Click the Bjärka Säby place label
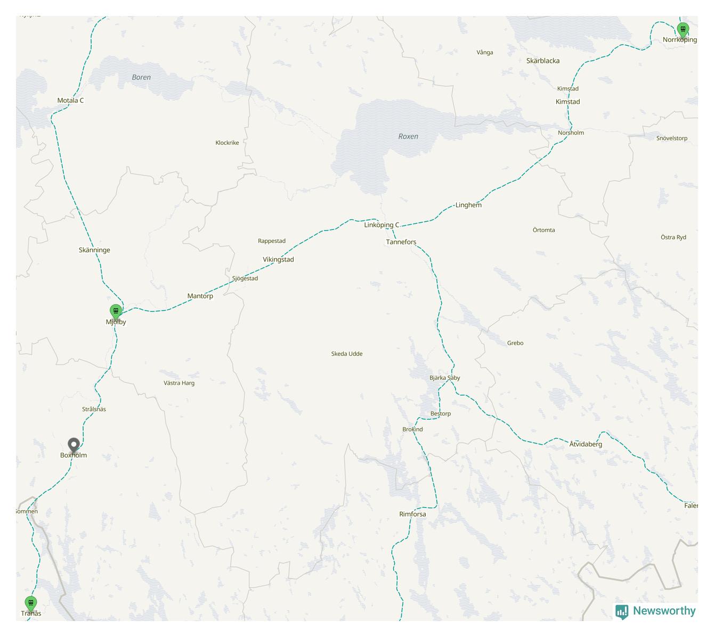The width and height of the screenshot is (714, 637). click(x=445, y=378)
